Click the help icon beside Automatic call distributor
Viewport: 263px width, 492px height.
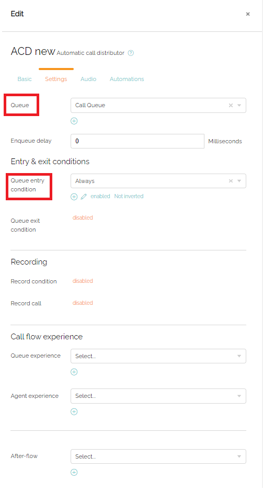[x=131, y=53]
